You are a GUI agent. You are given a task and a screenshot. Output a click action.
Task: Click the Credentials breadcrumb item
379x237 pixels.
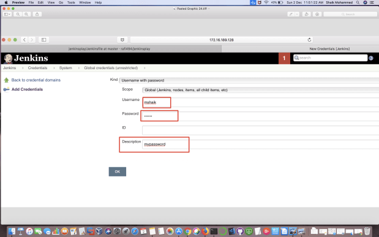37,68
